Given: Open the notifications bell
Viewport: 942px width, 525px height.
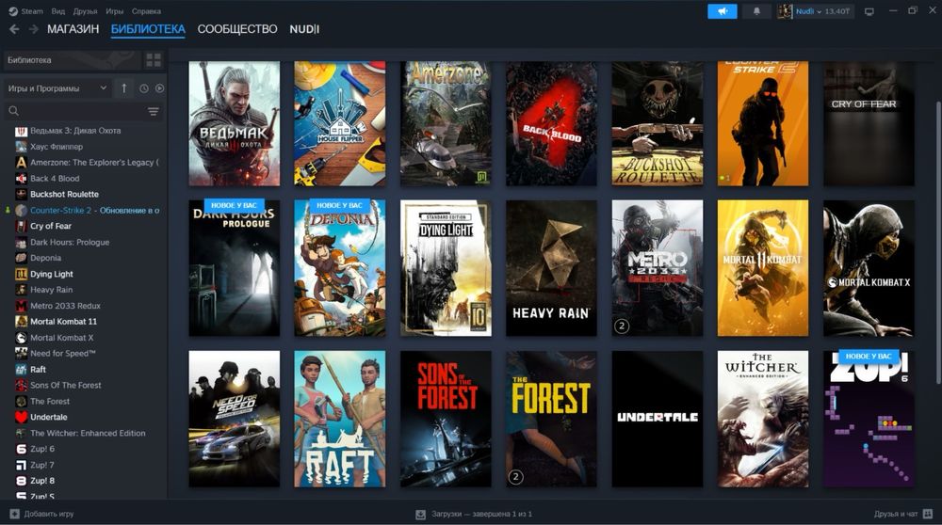Looking at the screenshot, I should click(756, 10).
